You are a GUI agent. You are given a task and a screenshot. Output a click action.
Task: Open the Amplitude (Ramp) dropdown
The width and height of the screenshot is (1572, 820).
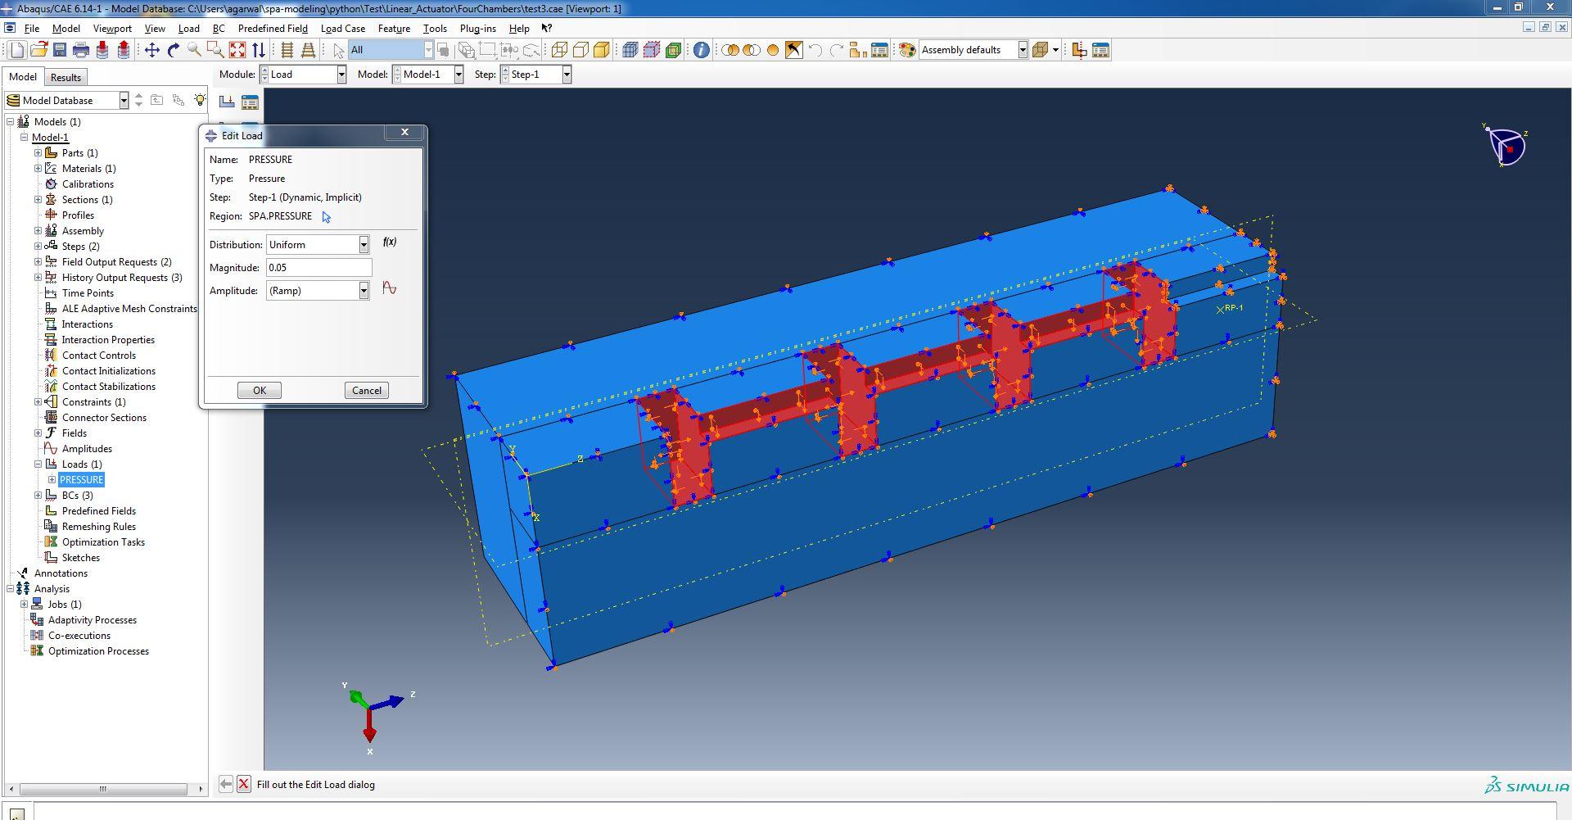[x=364, y=291]
